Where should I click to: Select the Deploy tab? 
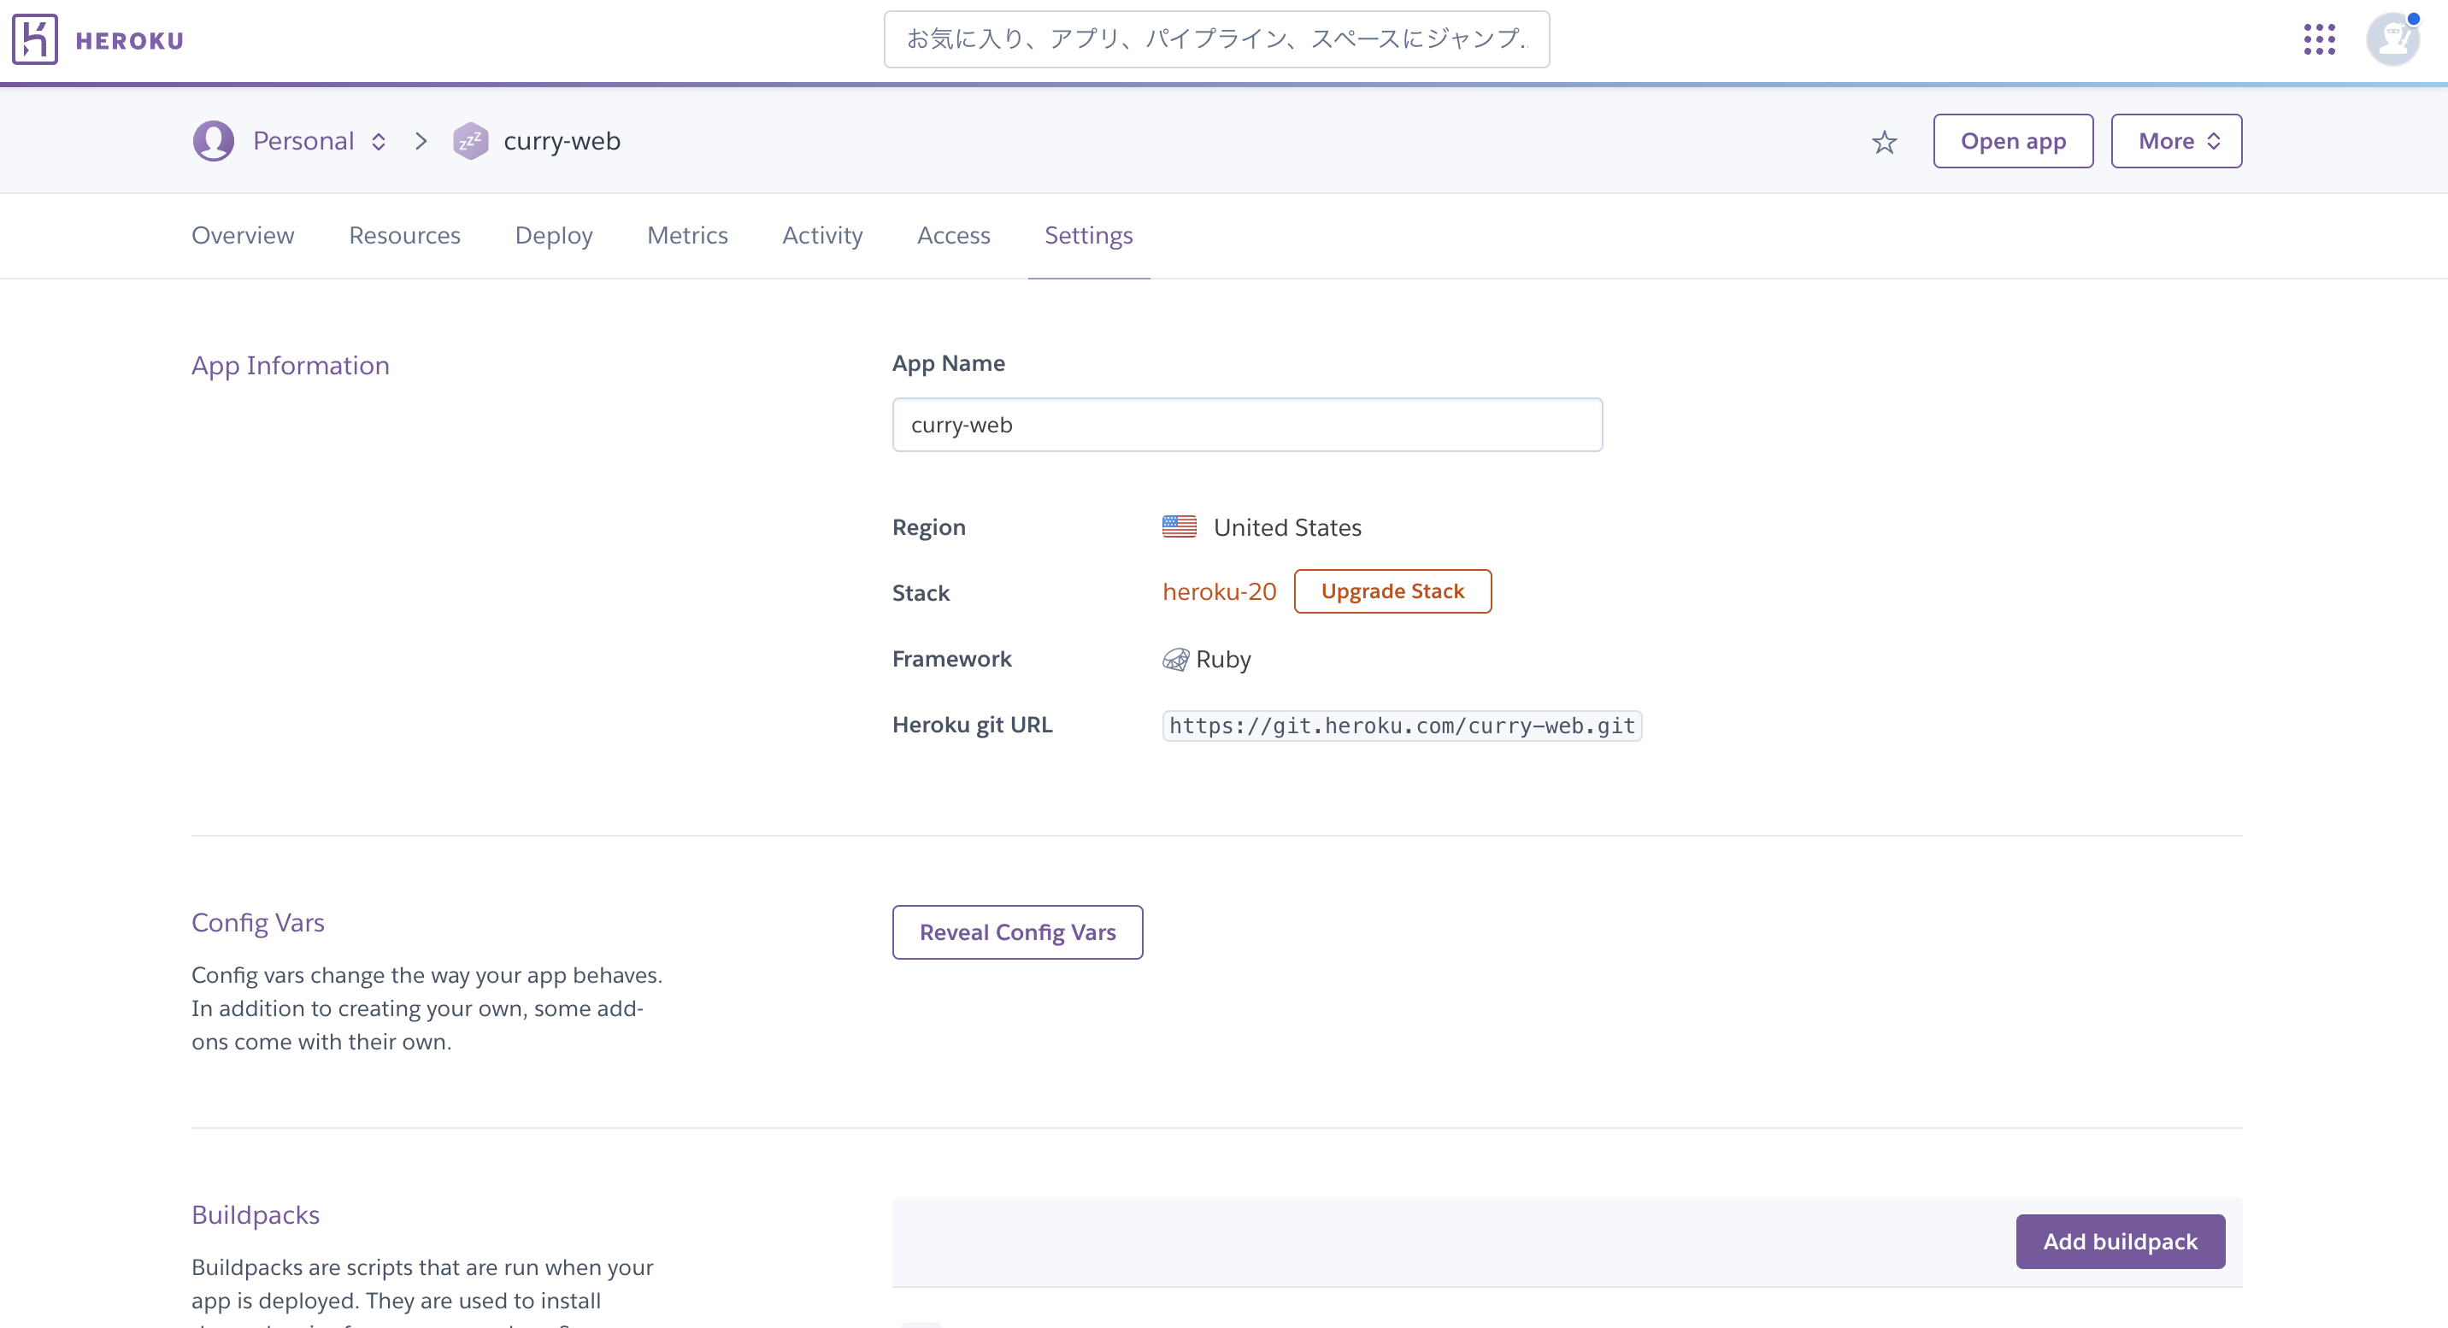(x=555, y=236)
